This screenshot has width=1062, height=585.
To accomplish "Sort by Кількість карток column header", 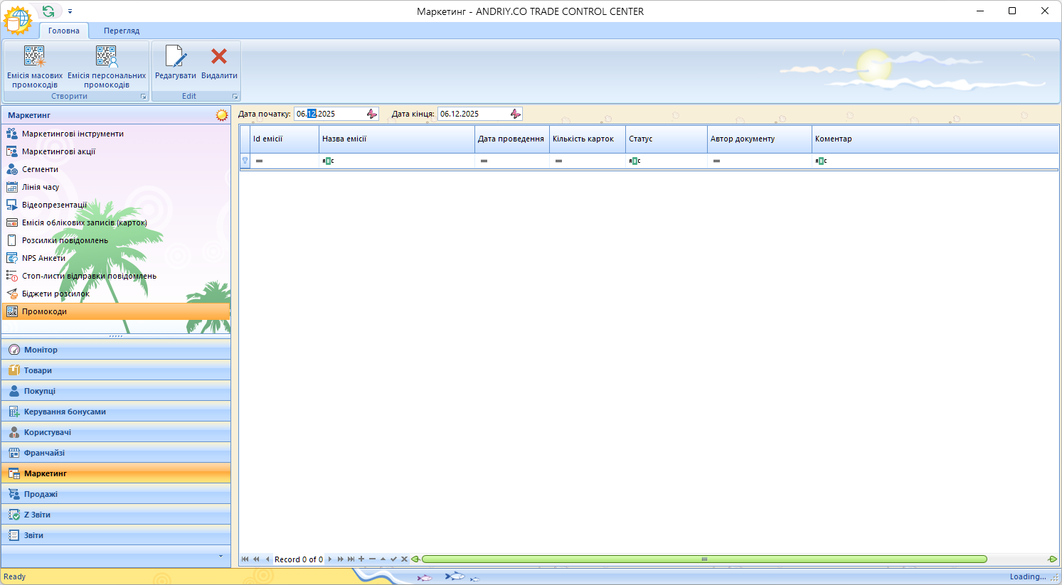I will point(583,139).
